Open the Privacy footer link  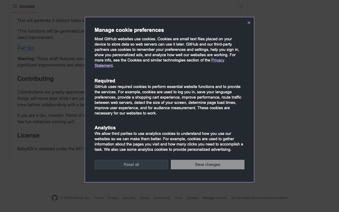[113, 198]
